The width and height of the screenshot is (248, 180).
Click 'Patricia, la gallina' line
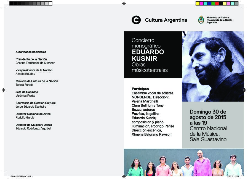tap(145, 114)
